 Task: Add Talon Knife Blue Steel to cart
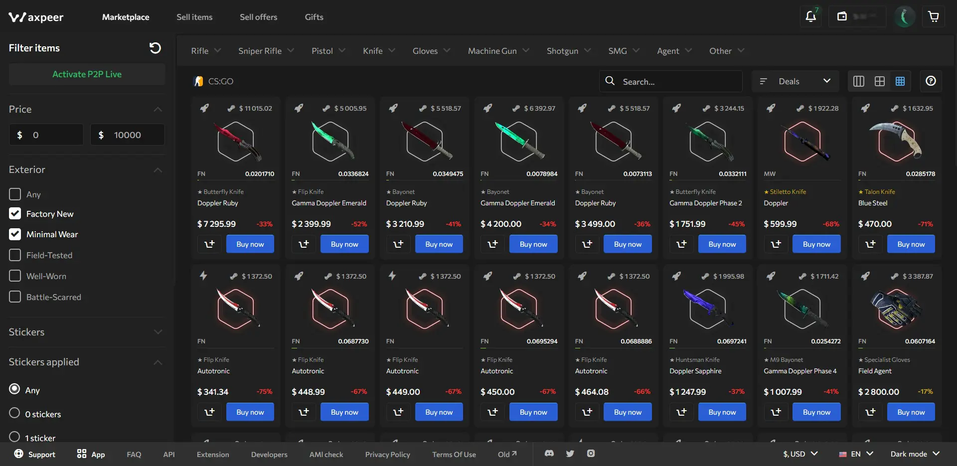870,244
